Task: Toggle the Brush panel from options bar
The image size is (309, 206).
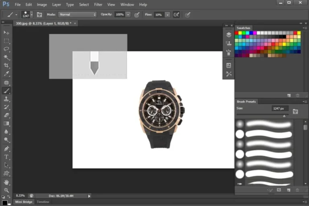Action: 39,14
